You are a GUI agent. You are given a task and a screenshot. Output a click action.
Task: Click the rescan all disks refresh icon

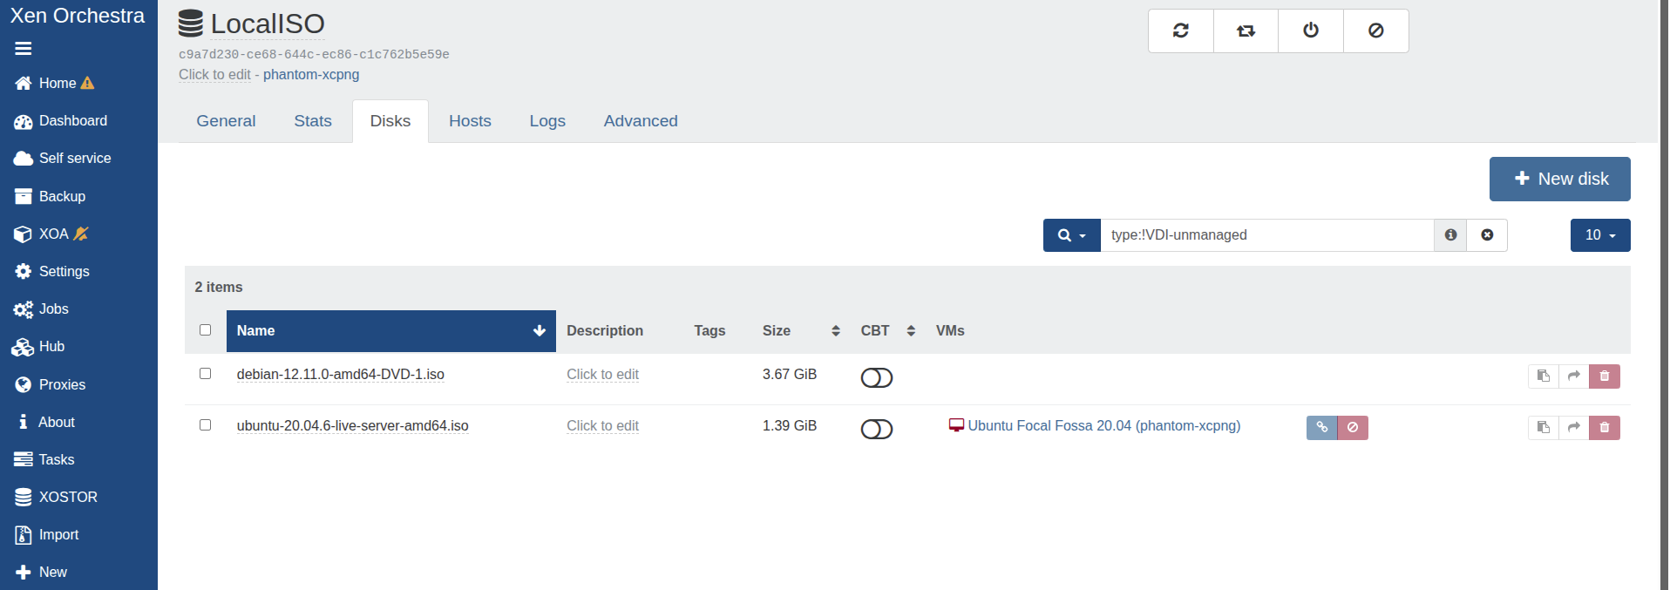click(x=1180, y=31)
